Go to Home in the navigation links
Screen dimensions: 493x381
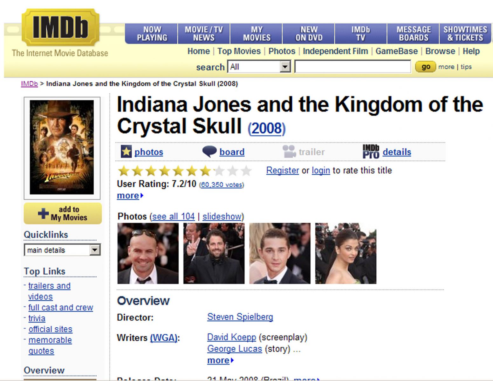[199, 51]
